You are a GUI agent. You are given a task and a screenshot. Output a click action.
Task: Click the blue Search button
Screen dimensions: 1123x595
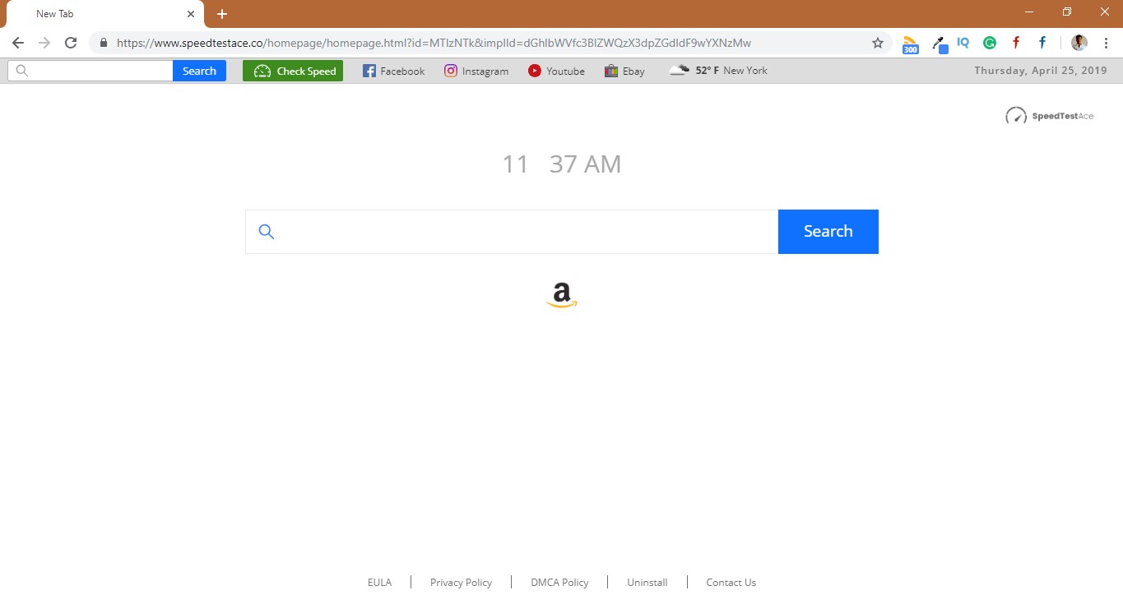pos(828,231)
